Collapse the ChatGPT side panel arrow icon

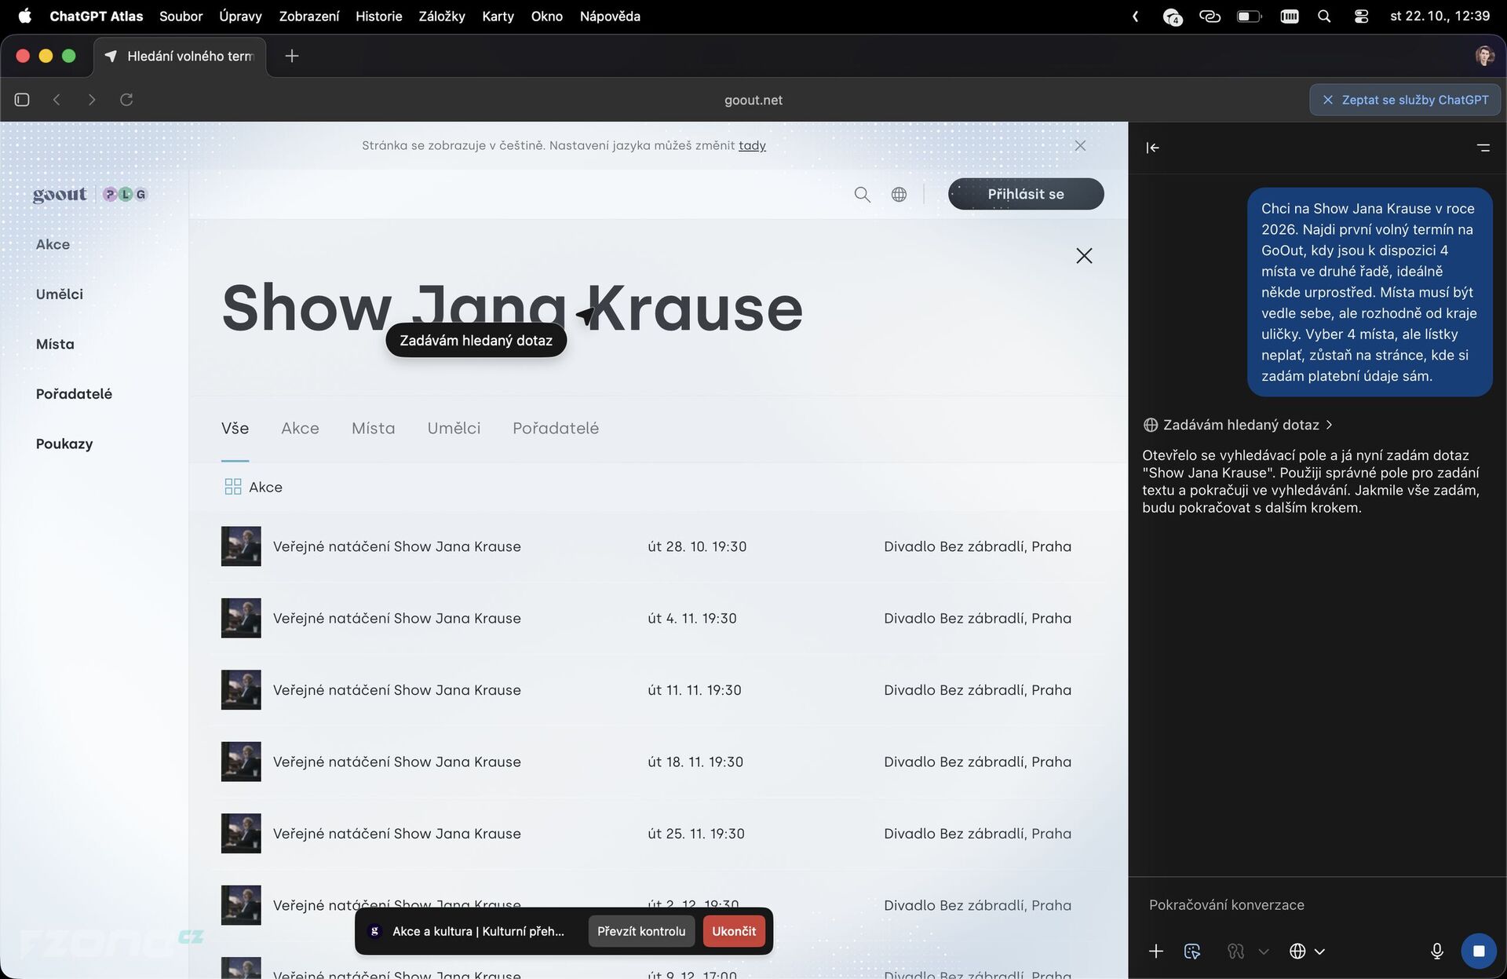(x=1152, y=148)
